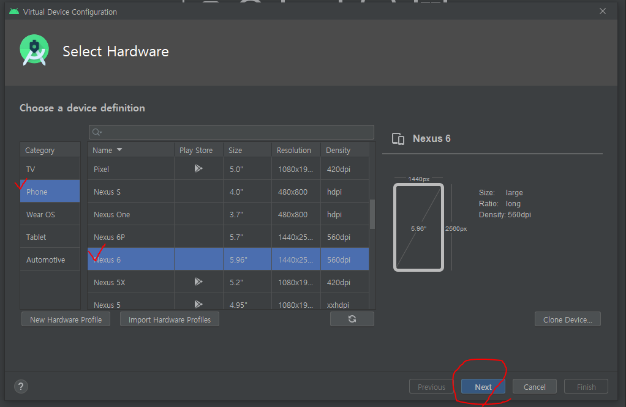Click the Android Studio logo in the header
The height and width of the screenshot is (407, 626).
34,50
